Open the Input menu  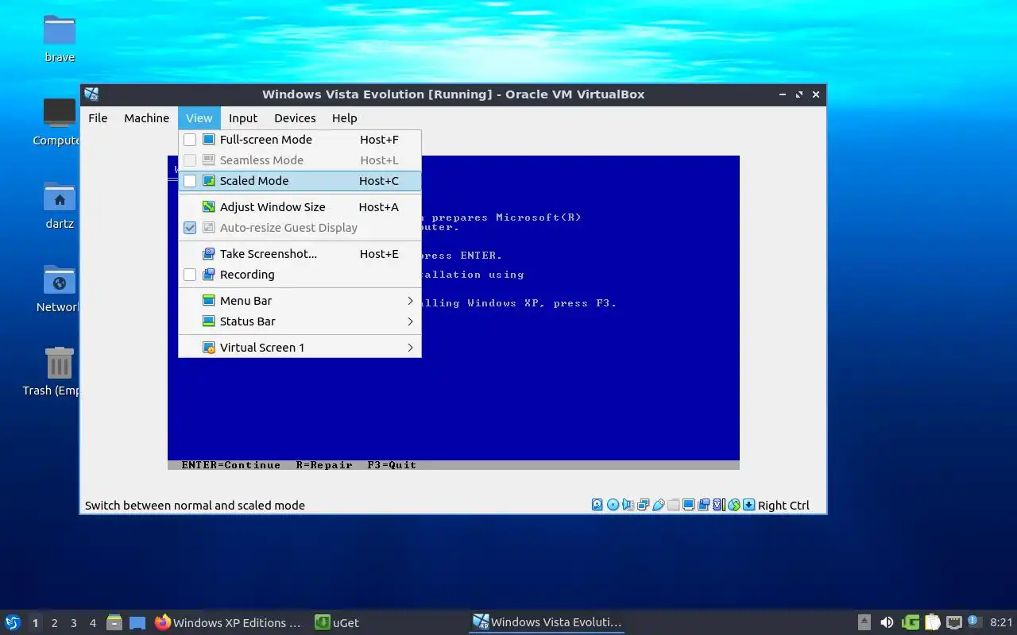(x=243, y=118)
